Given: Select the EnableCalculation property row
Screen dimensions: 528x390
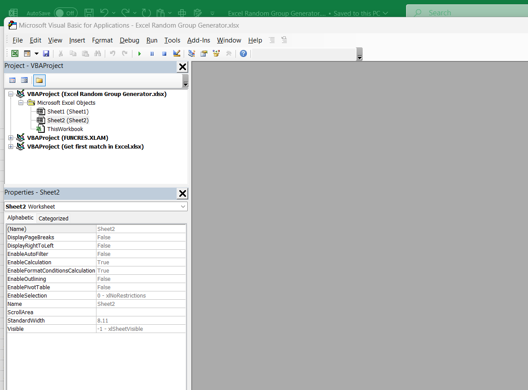Looking at the screenshot, I should (x=96, y=262).
